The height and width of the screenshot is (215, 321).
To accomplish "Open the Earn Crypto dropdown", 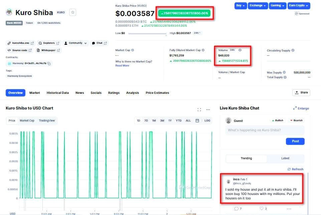I will [x=299, y=6].
